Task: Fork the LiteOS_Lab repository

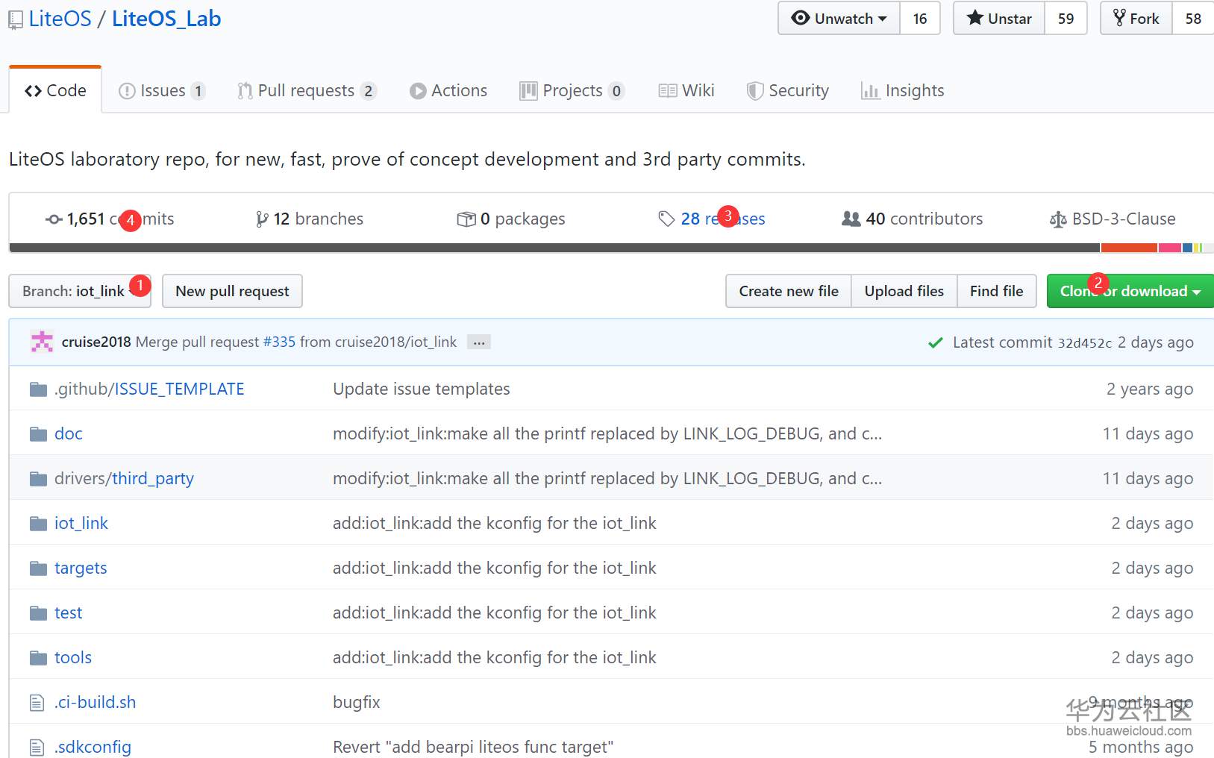Action: (1136, 19)
